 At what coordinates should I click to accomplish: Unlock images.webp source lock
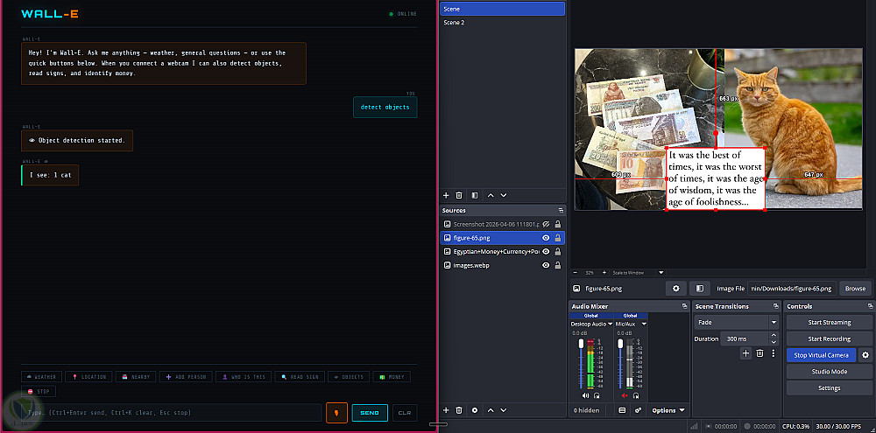click(557, 266)
